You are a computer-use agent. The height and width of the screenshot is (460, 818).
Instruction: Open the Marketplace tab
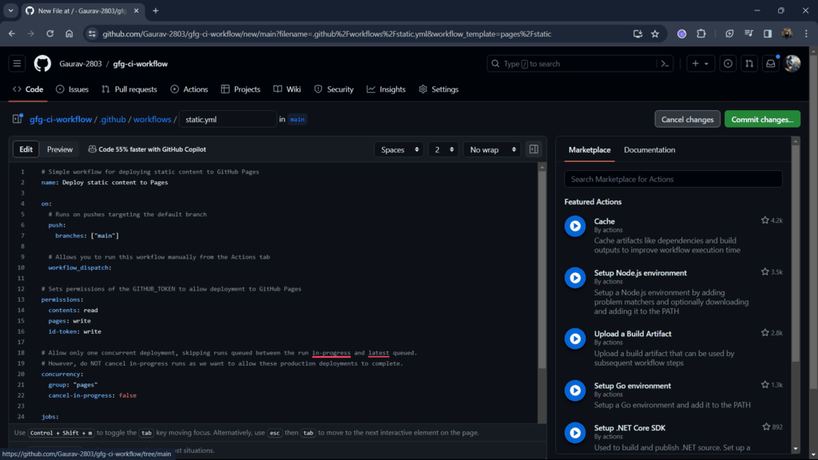click(590, 149)
